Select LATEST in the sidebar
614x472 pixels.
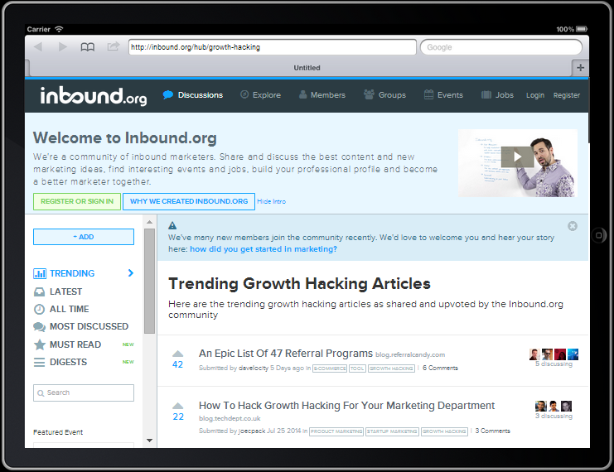pyautogui.click(x=65, y=292)
